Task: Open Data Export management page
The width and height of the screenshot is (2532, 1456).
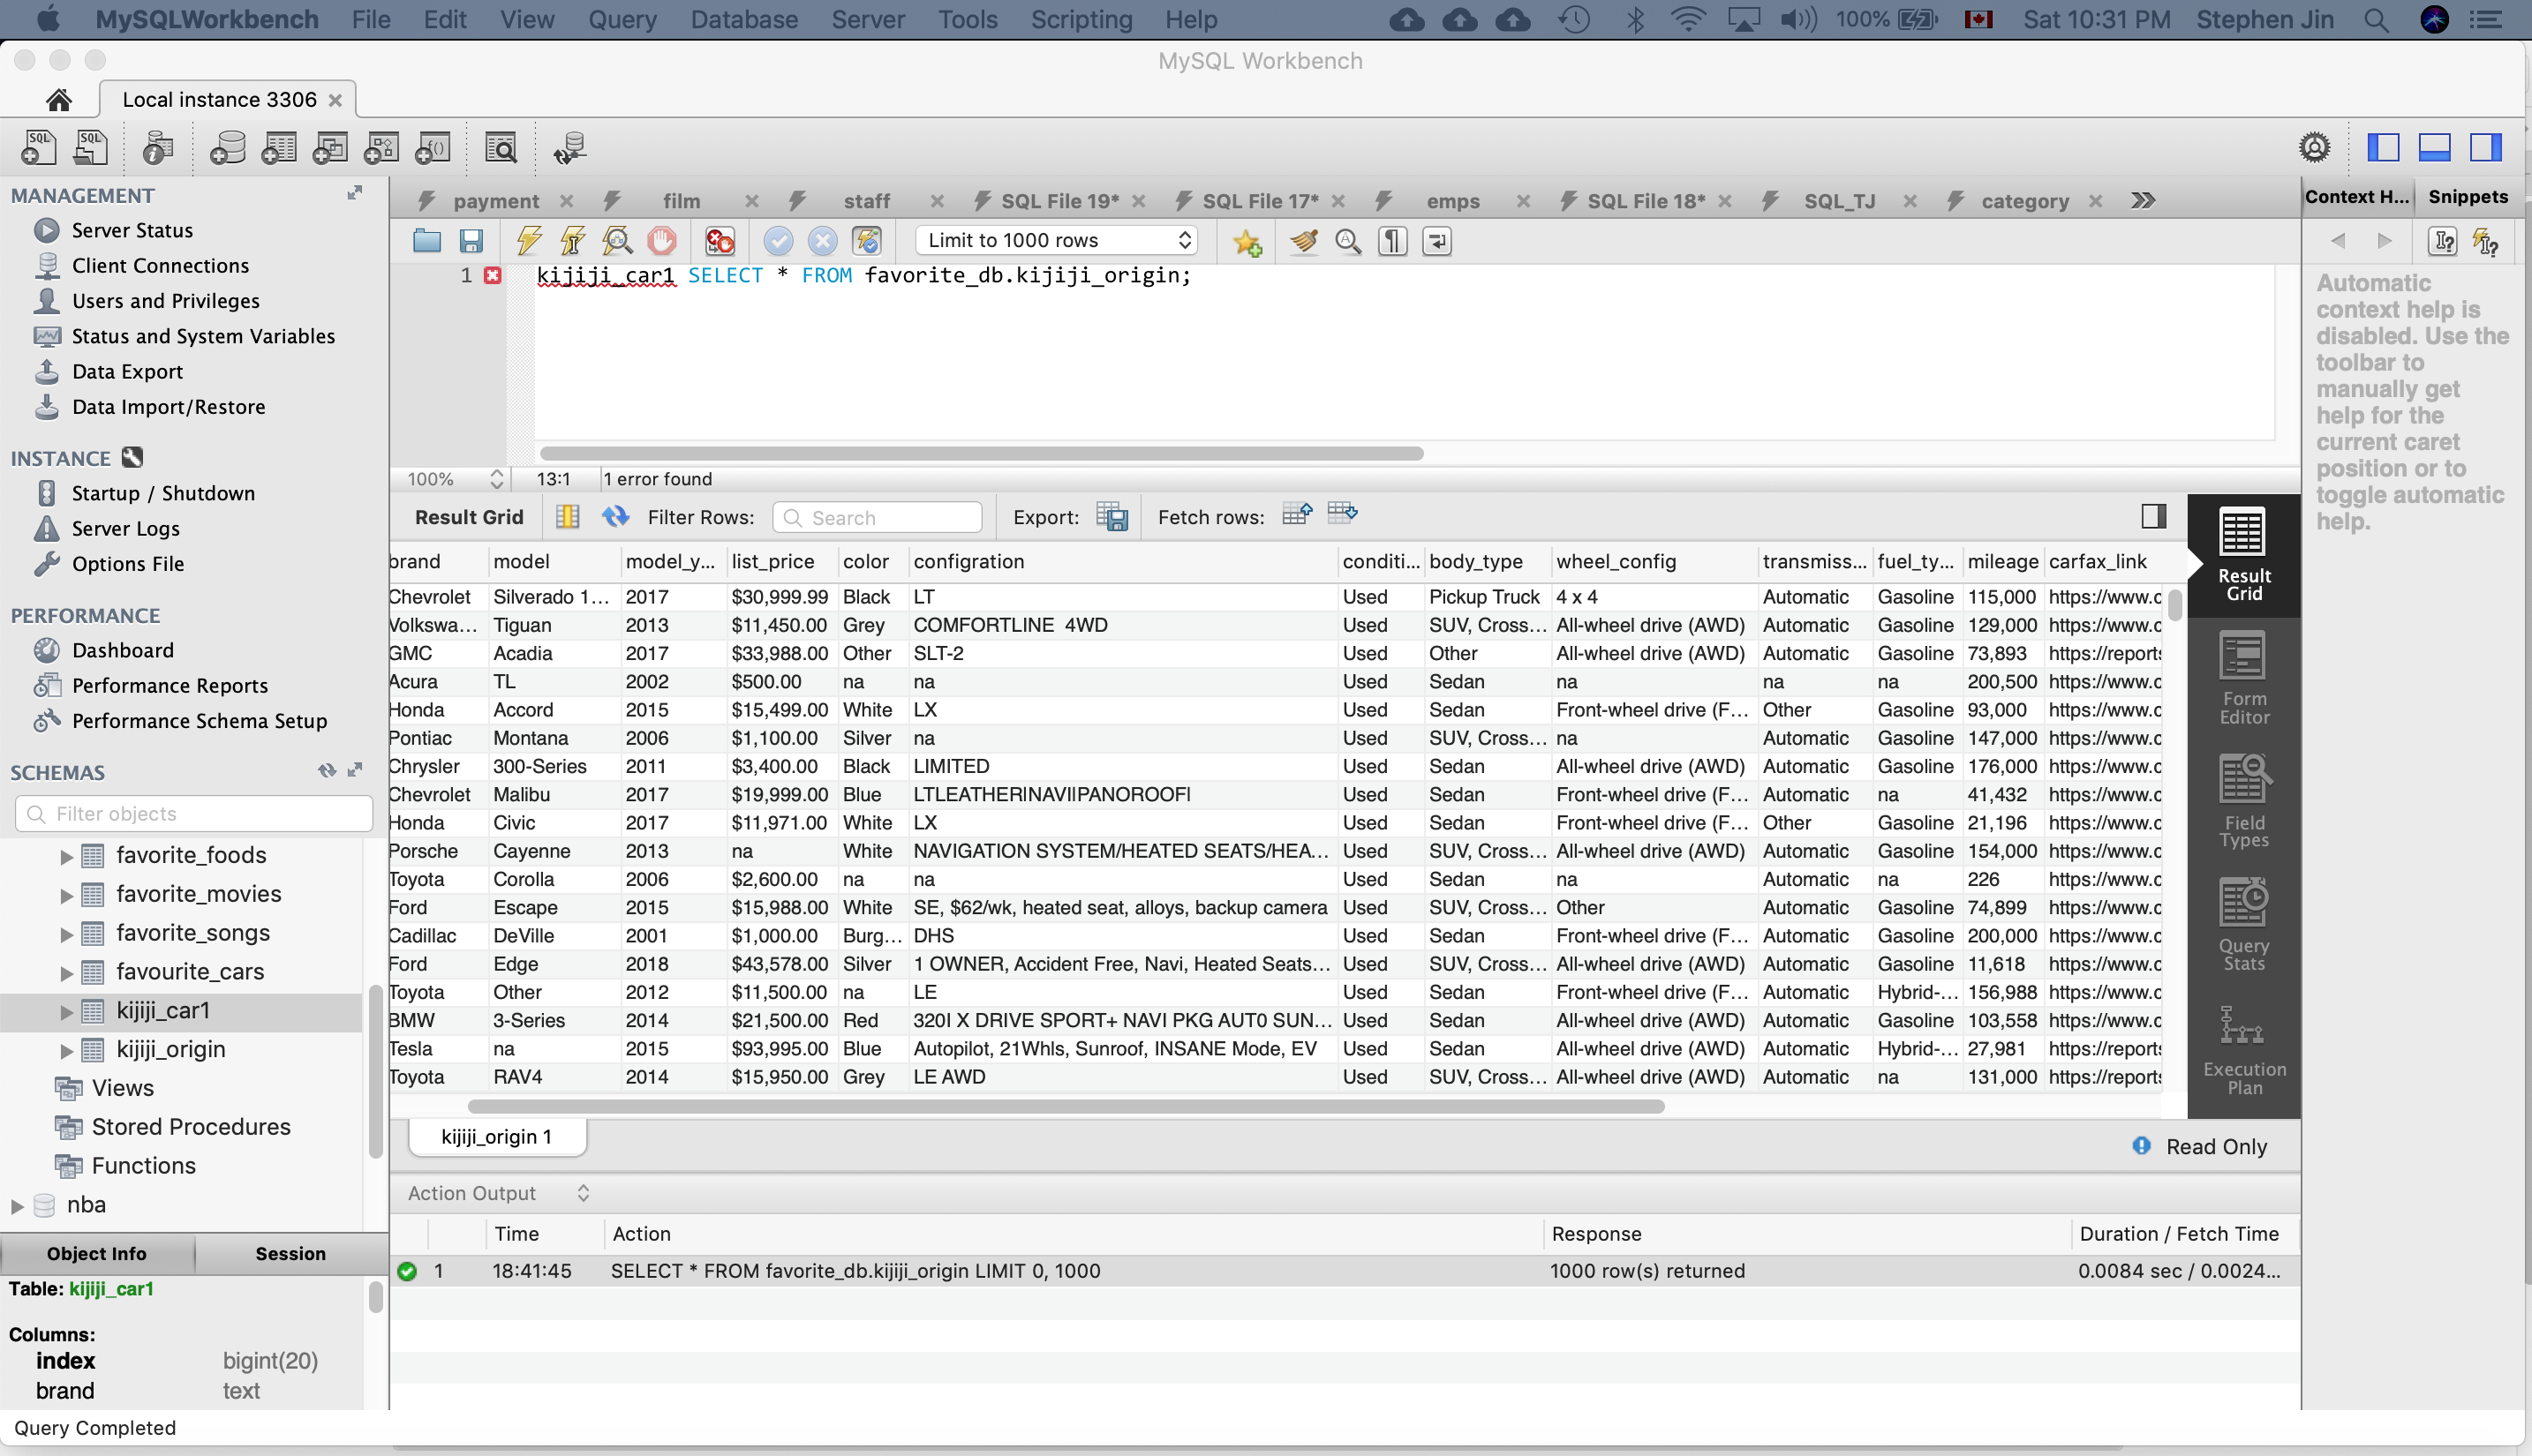Action: 127,371
